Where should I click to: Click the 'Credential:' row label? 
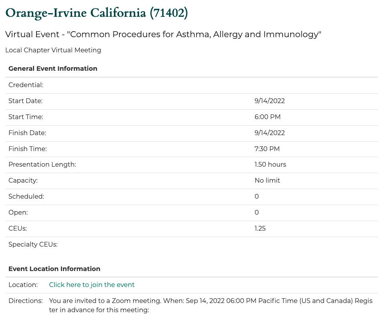tap(26, 85)
